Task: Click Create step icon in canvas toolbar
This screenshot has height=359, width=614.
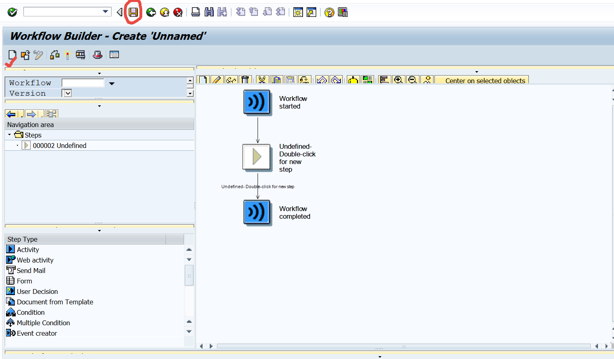Action: click(x=203, y=80)
